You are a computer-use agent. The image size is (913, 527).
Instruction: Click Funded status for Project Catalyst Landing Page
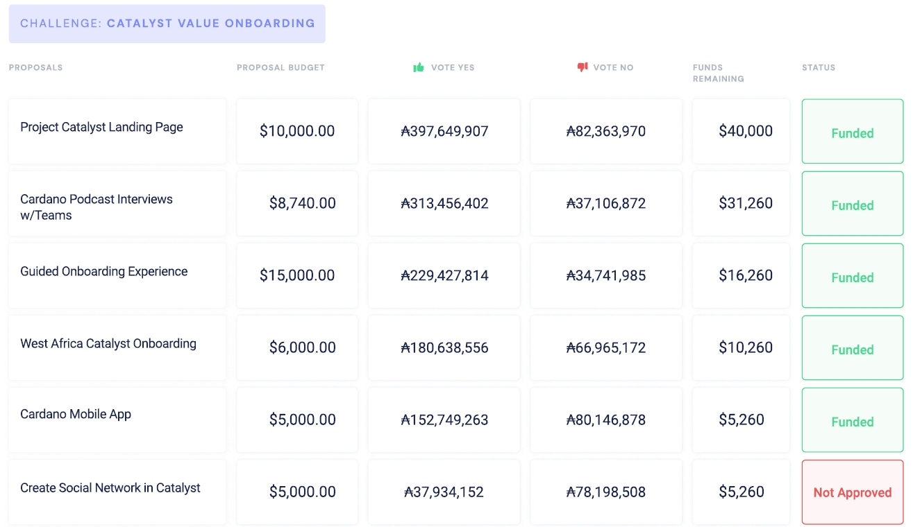tap(852, 133)
